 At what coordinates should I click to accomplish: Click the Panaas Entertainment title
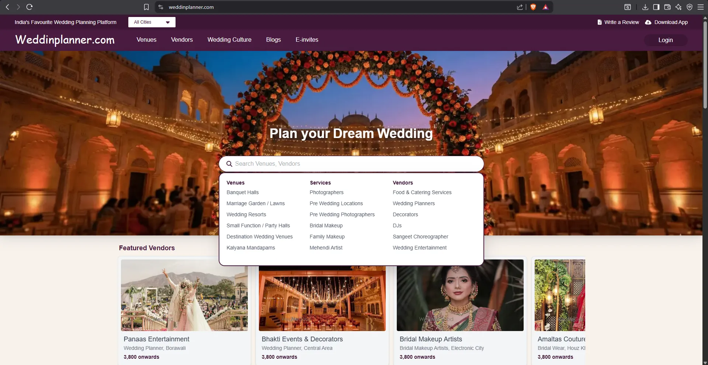tap(156, 339)
